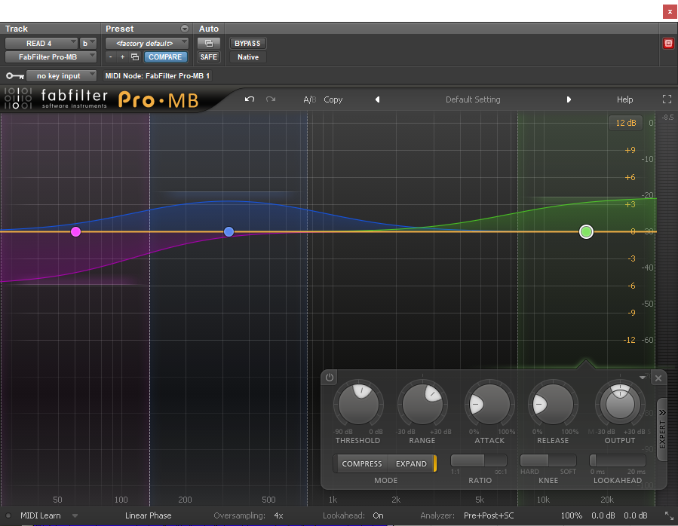Open the Analyzer Pre+Post+SC settings

pos(489,515)
